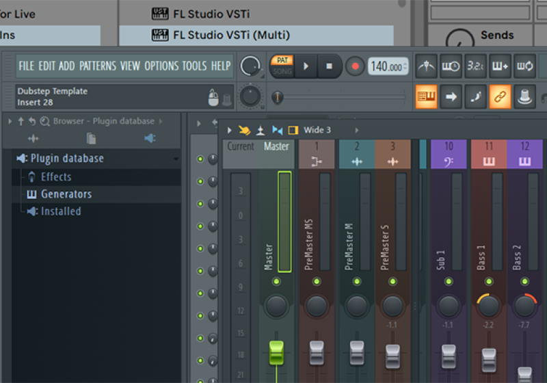Open the Wide 3 mixer layout arrow
The image size is (547, 383).
point(356,130)
